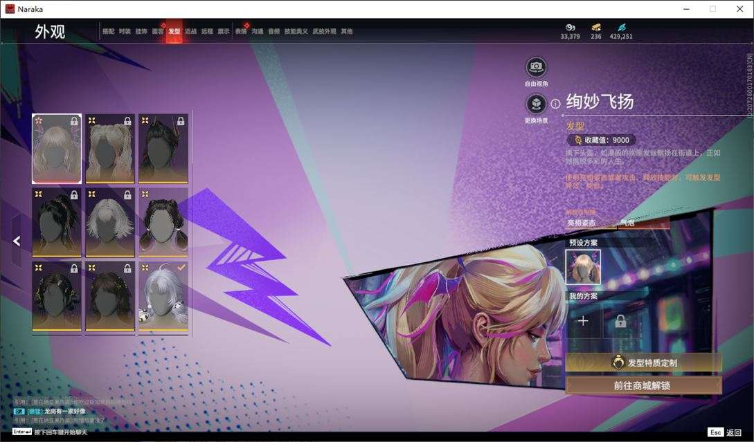Switch to the 其他 tab
754x442 pixels.
coord(347,31)
